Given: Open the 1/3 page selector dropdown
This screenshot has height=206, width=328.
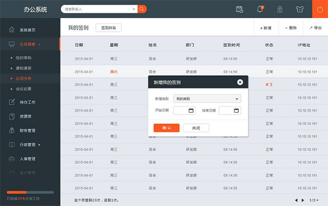Looking at the screenshot, I should coord(314,200).
